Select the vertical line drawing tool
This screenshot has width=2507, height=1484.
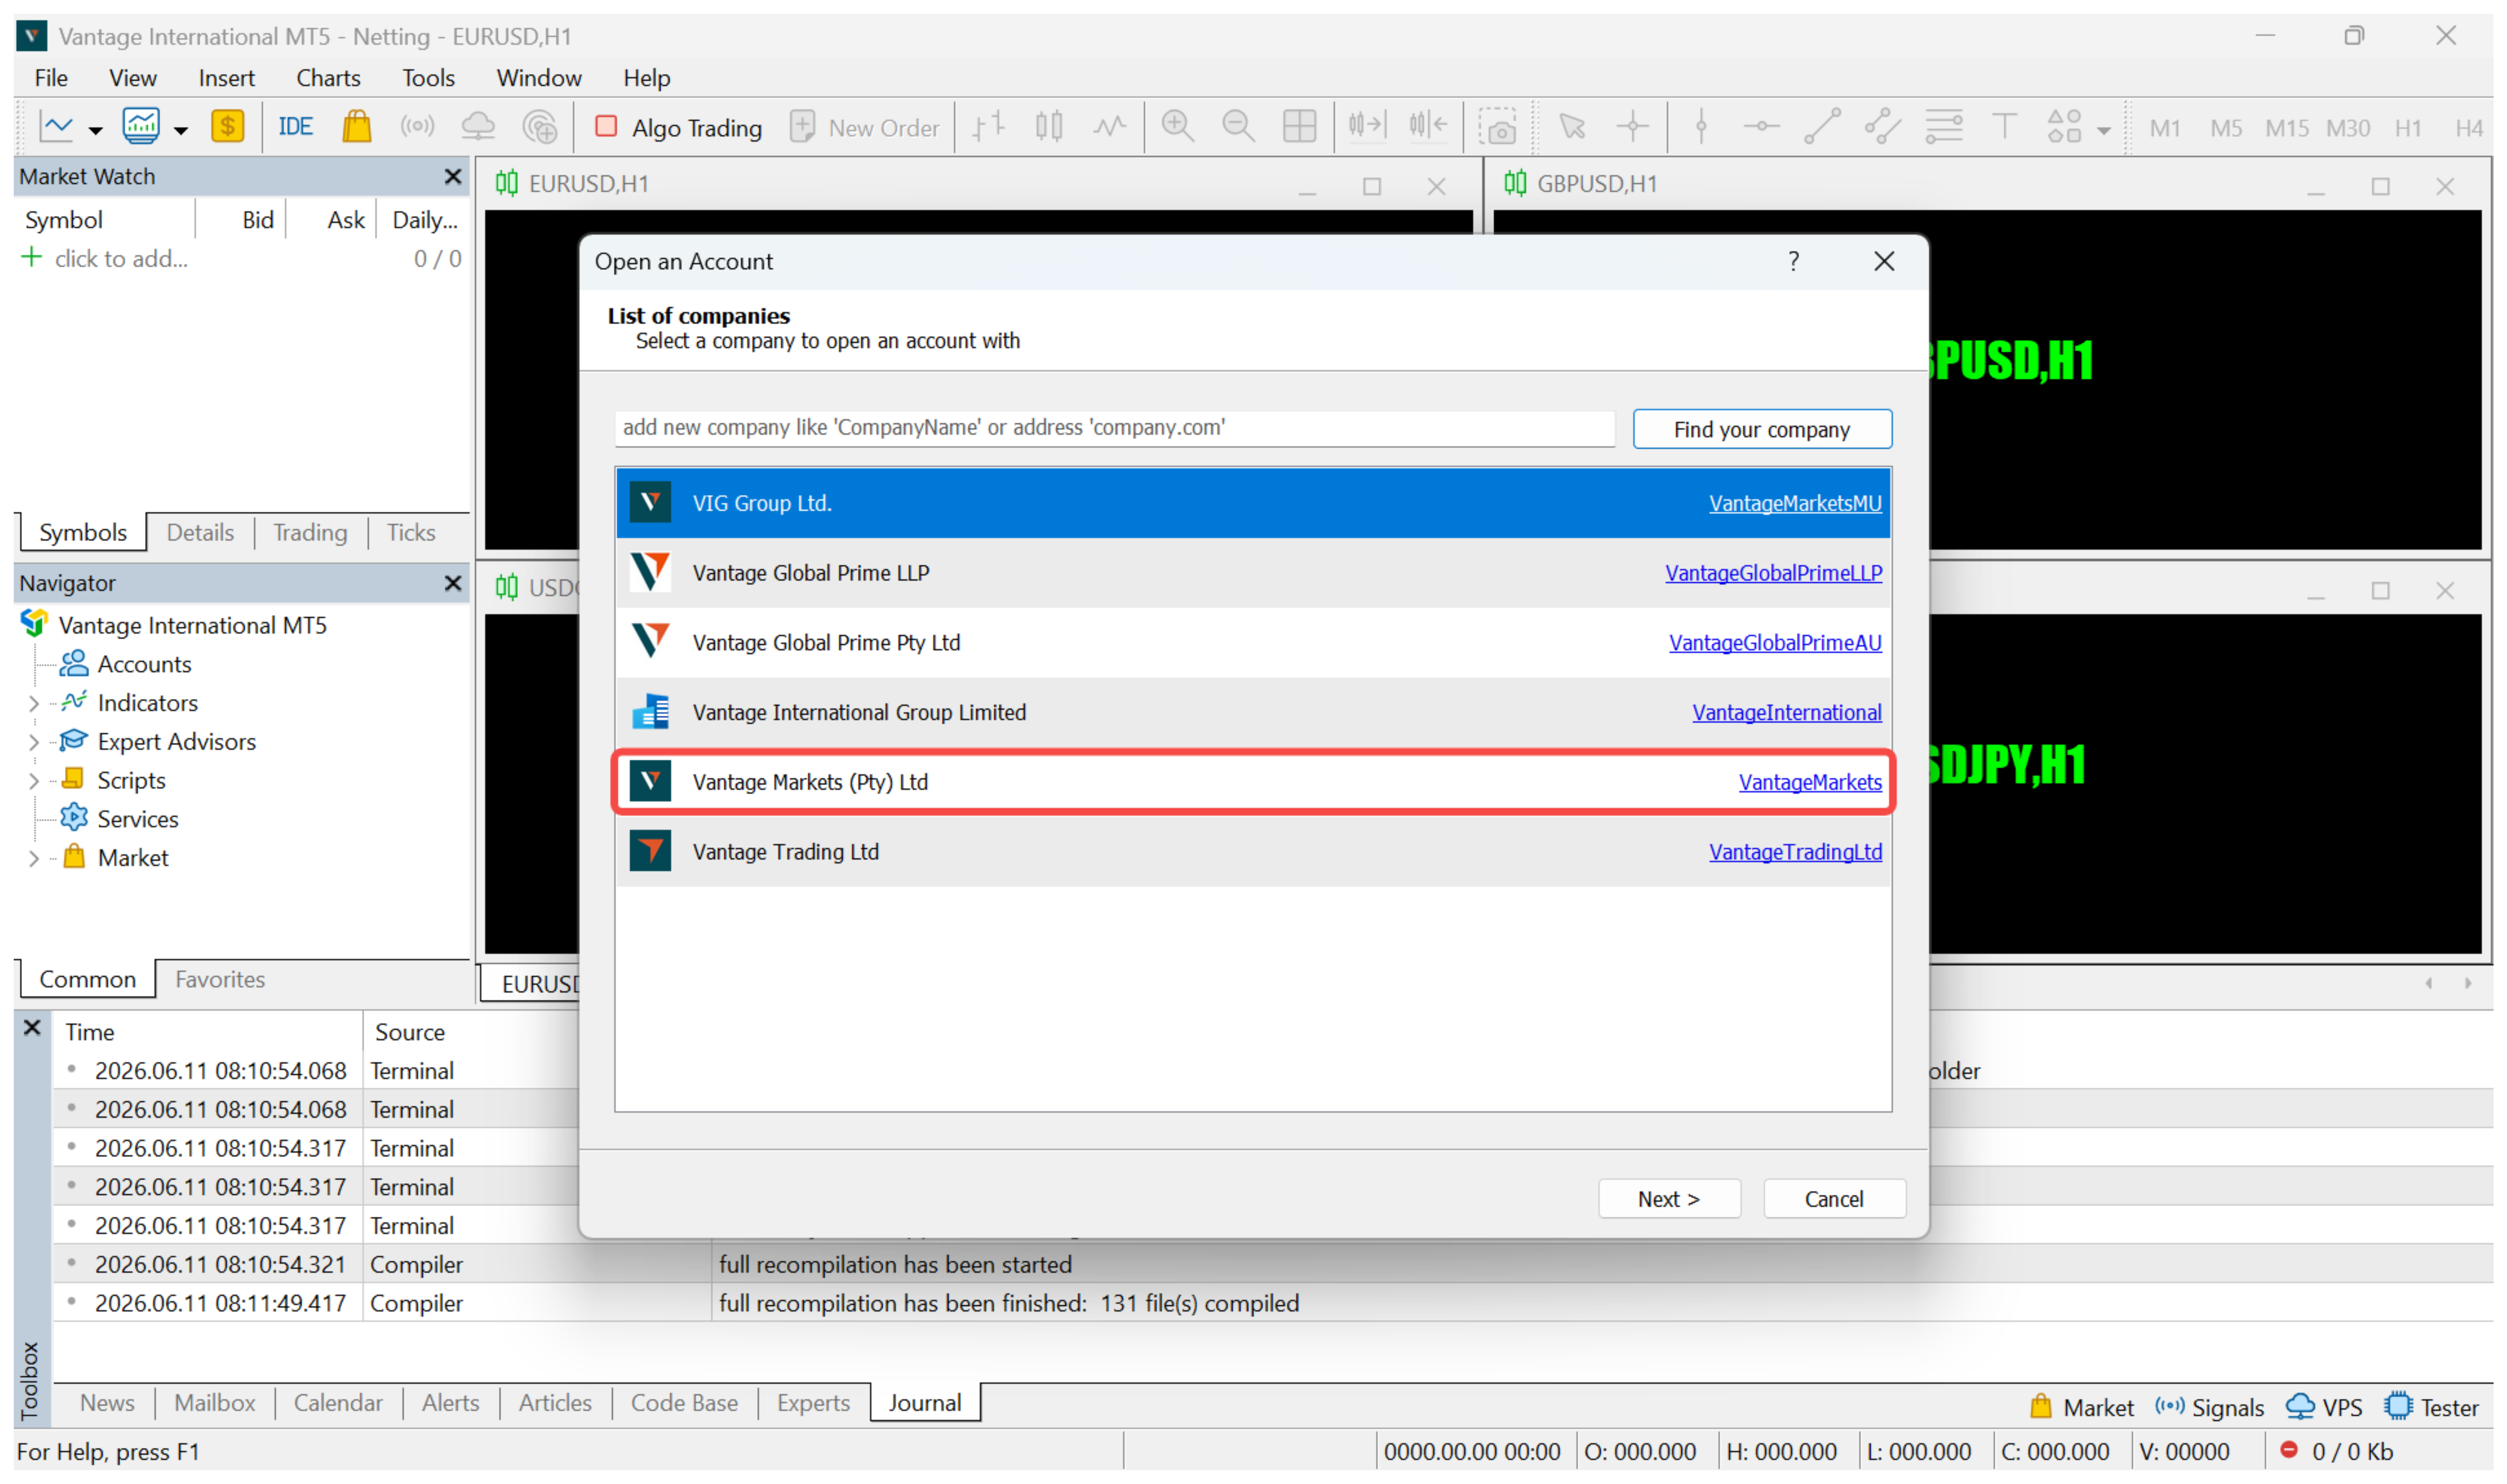tap(1701, 127)
